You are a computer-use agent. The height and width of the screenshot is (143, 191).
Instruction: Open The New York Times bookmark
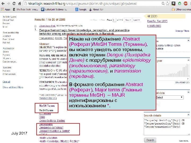click(x=25, y=9)
